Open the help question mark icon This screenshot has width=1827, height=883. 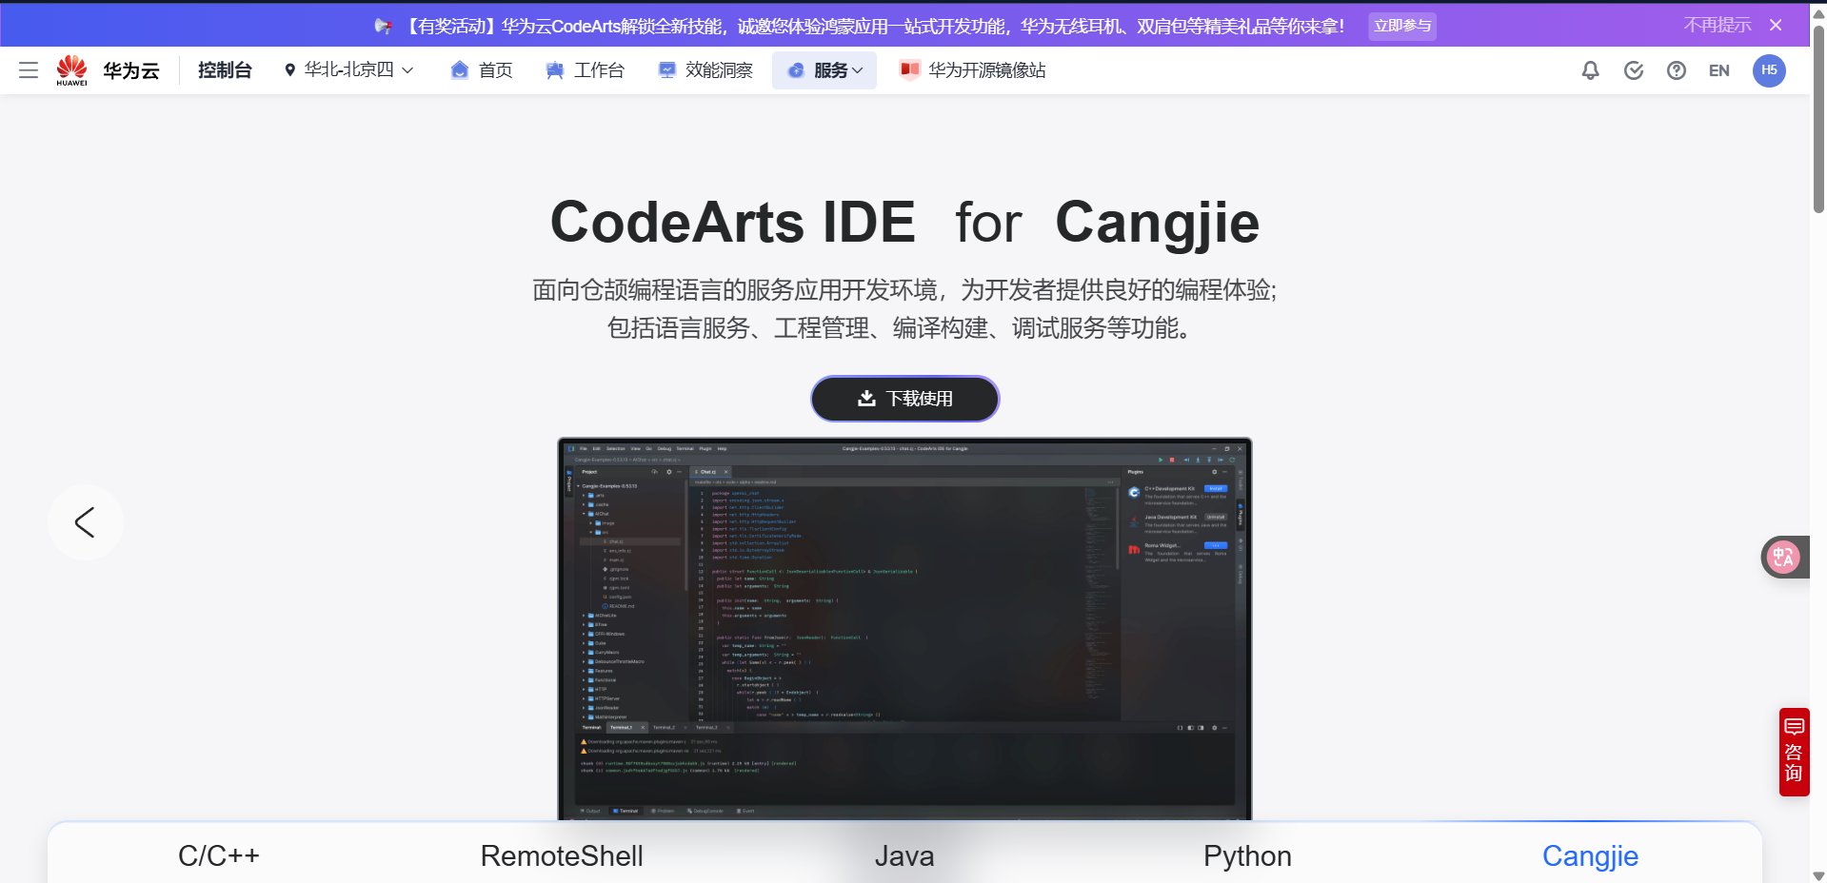[x=1677, y=70]
